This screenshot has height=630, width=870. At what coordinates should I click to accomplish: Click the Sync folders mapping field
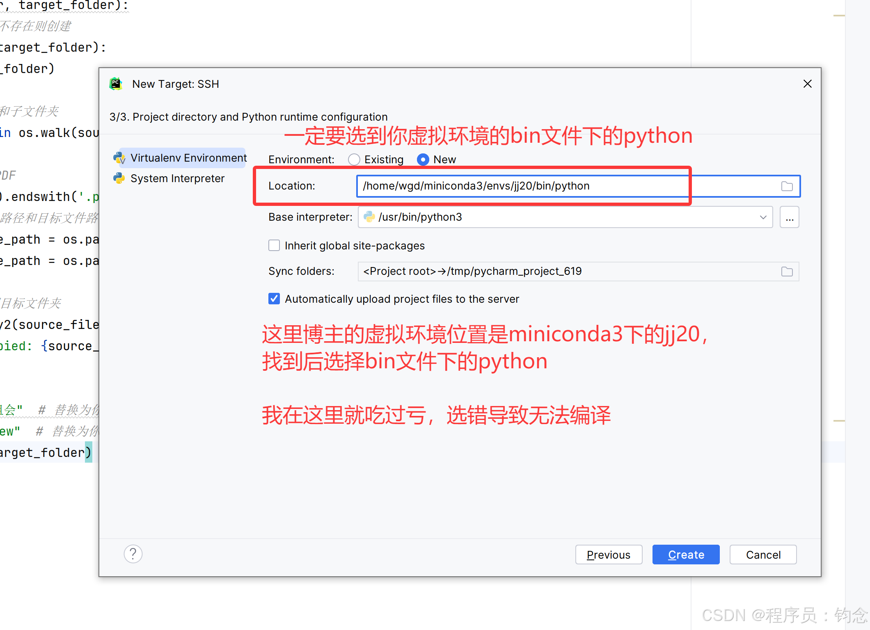click(x=533, y=271)
